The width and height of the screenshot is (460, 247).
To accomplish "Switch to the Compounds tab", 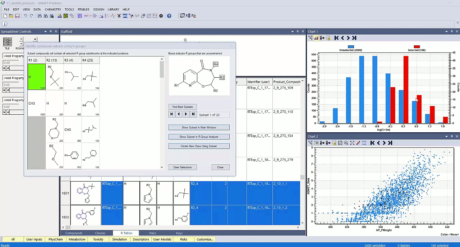I will point(74,233).
